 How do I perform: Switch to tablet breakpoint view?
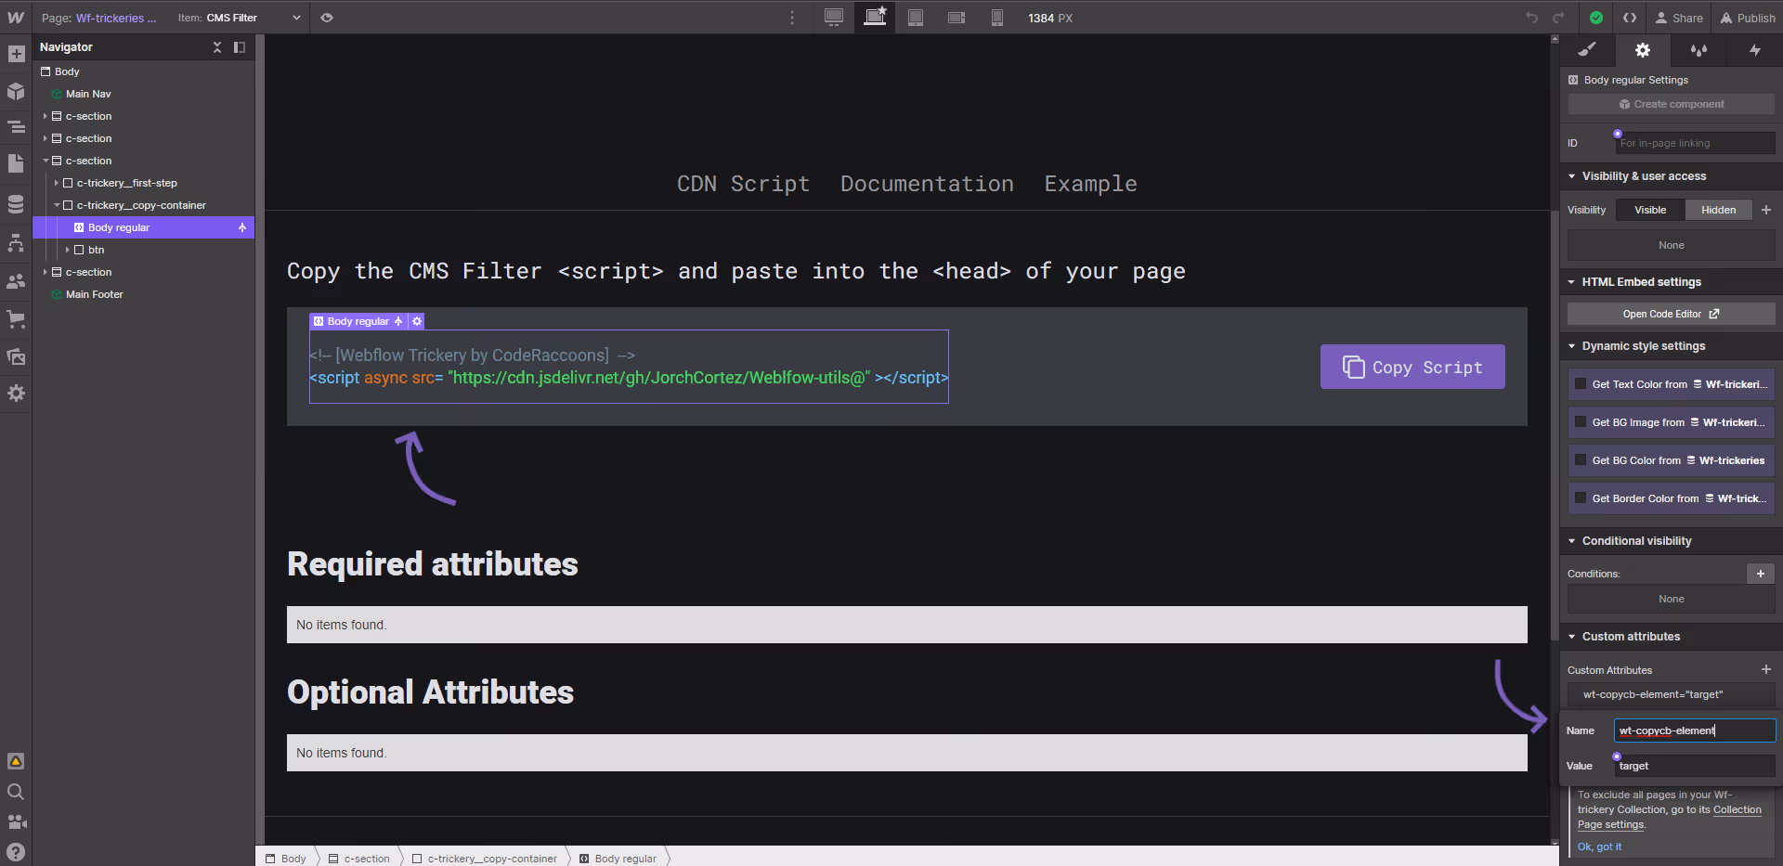[916, 18]
